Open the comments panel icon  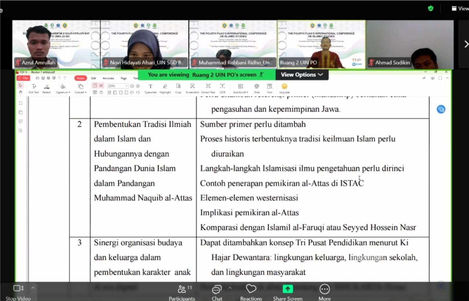click(x=20, y=121)
